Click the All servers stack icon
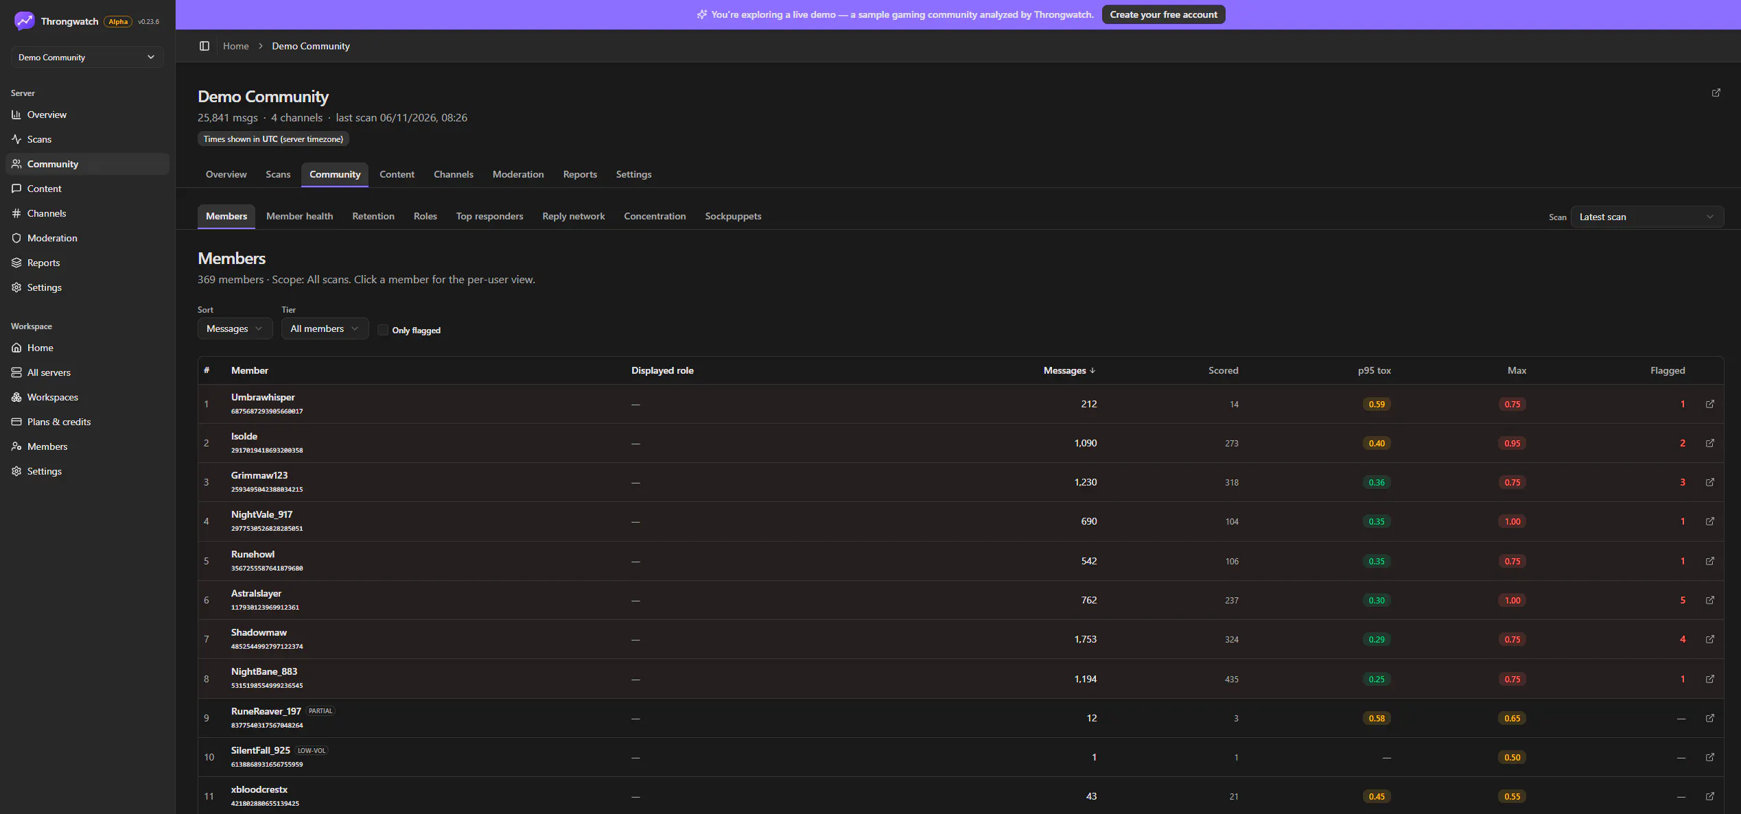1741x814 pixels. pyautogui.click(x=16, y=372)
